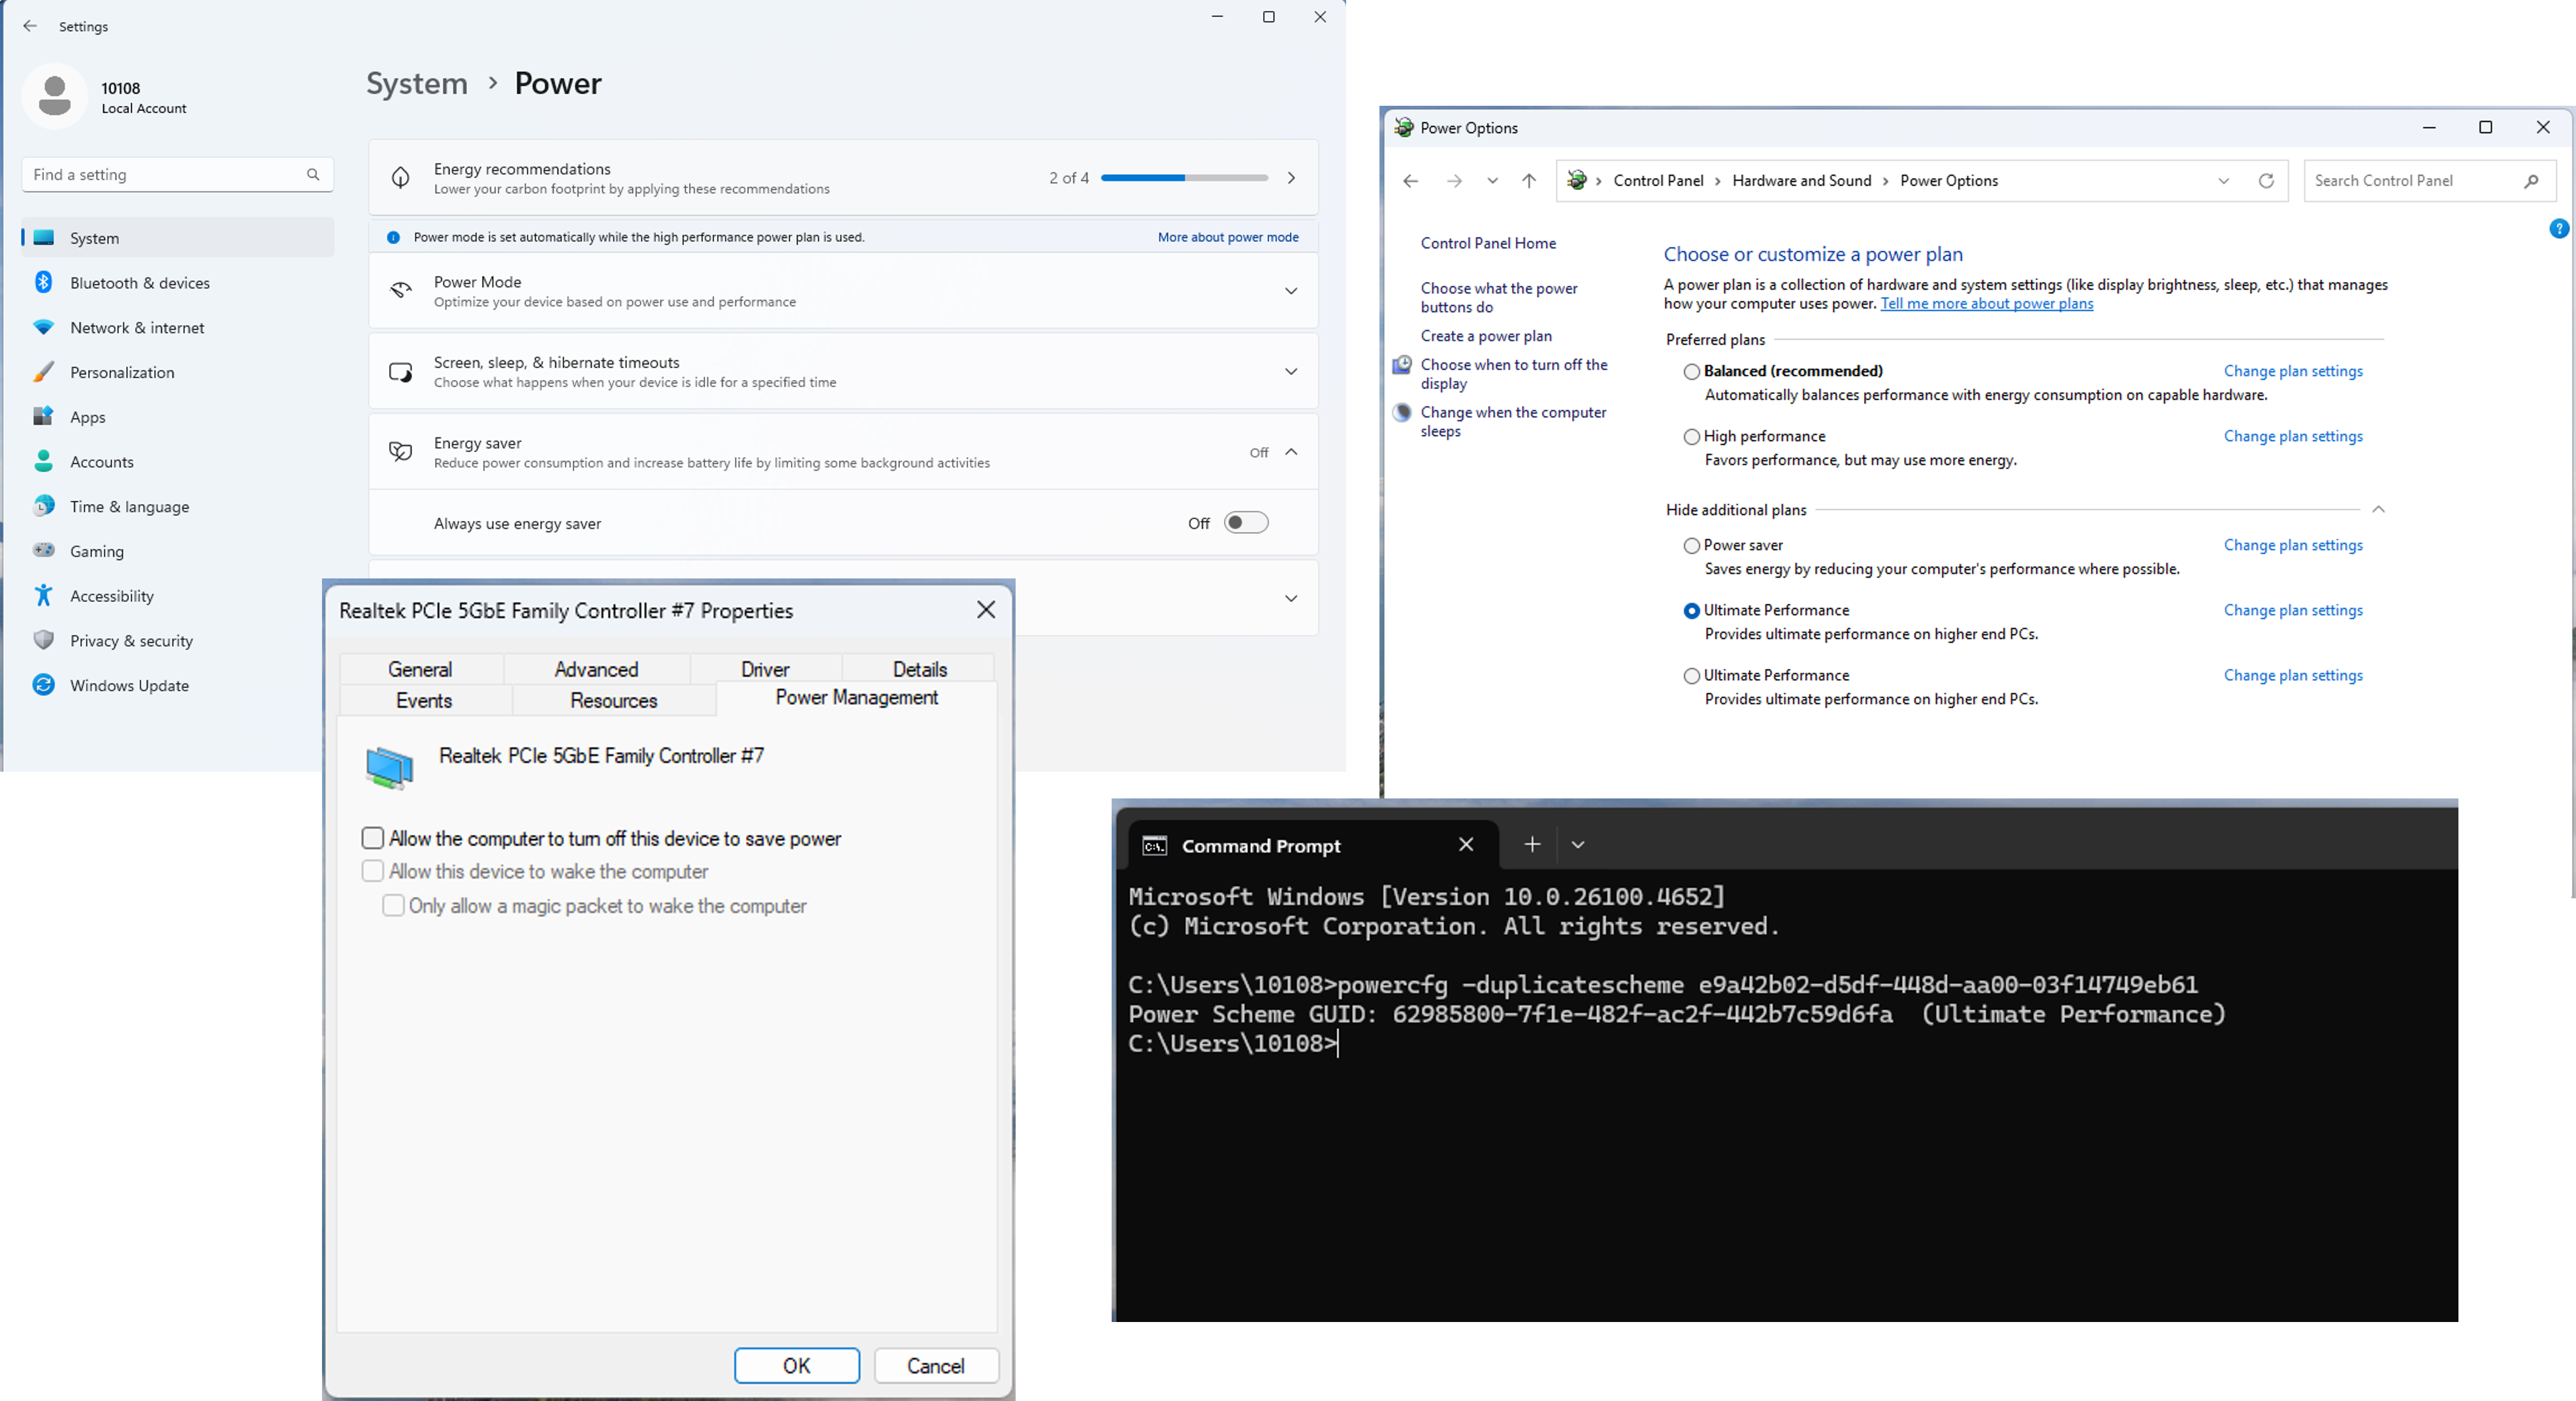Click the Energy recommendations progress bar

[1184, 178]
